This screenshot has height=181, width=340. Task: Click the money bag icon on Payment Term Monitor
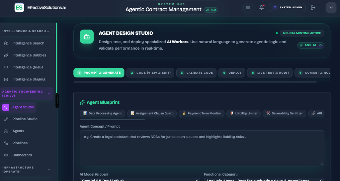pos(184,113)
